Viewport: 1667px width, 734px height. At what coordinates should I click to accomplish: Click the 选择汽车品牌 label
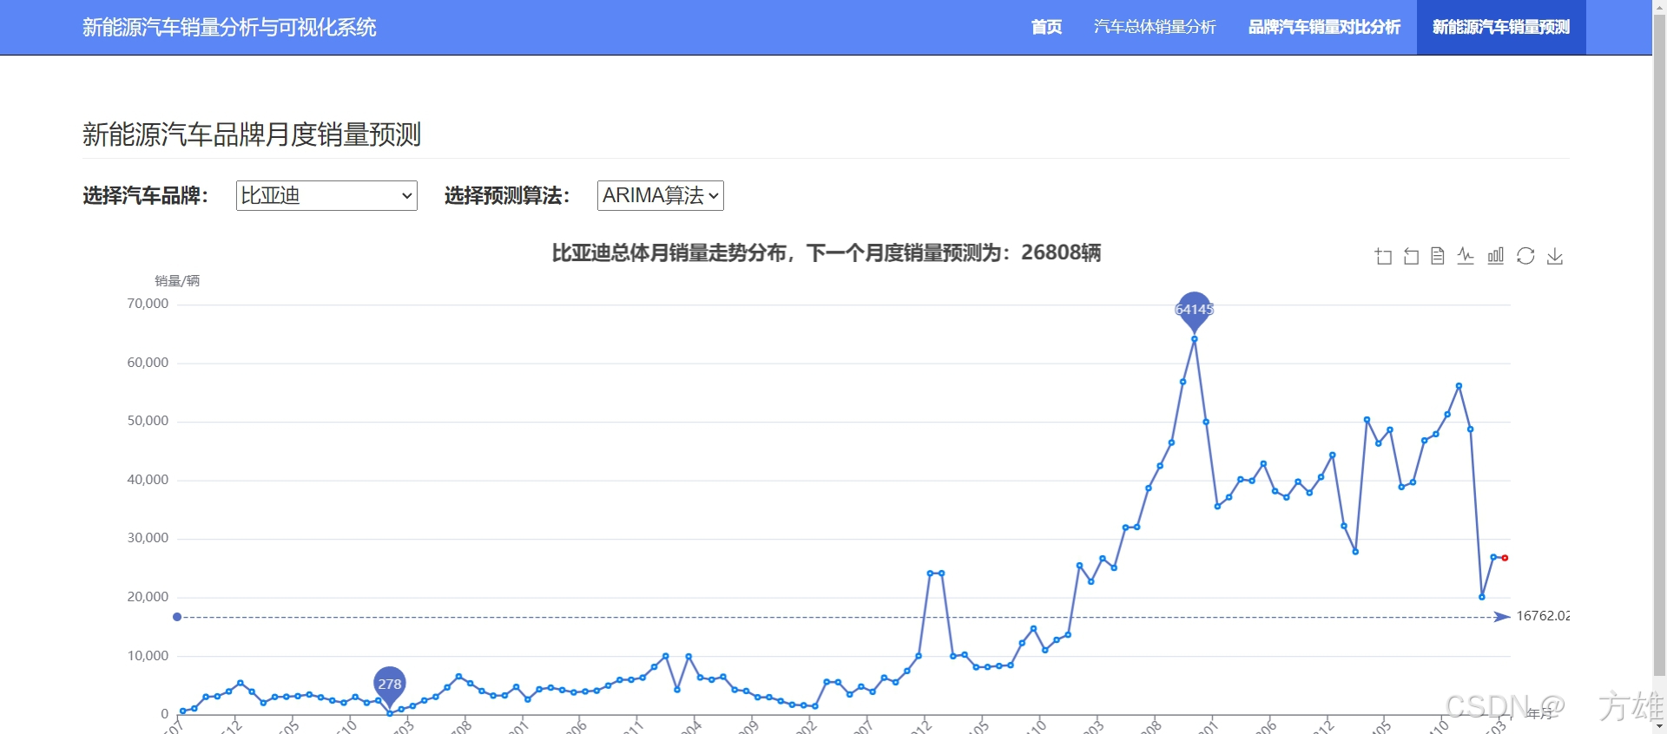(146, 196)
